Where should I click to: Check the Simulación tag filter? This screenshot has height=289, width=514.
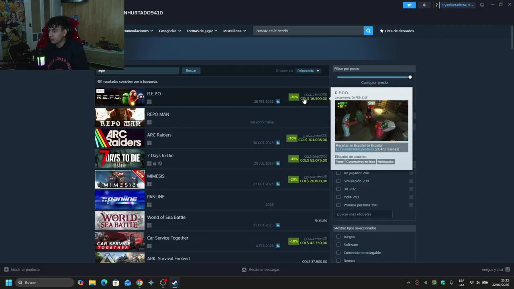[338, 181]
